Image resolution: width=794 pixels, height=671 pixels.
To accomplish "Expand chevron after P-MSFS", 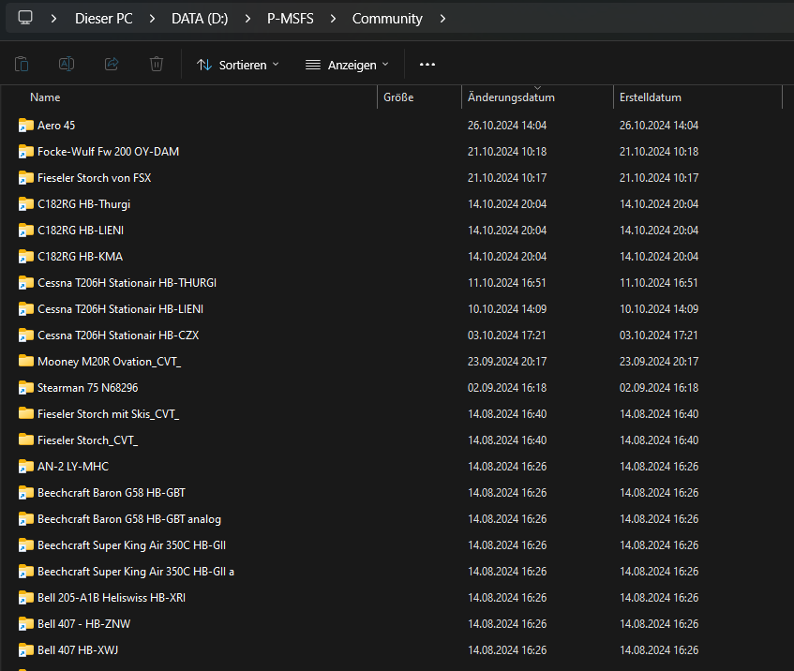I will coord(333,19).
